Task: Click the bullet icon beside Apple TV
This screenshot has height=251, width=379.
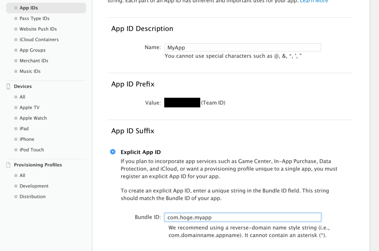Action: (x=16, y=108)
